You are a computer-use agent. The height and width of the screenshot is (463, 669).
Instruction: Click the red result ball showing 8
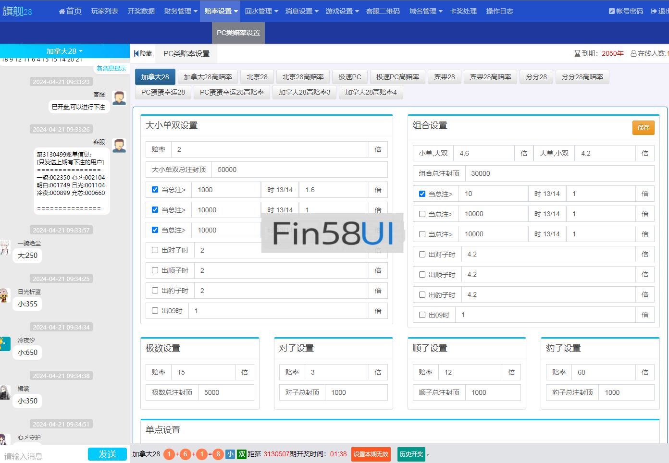pyautogui.click(x=218, y=454)
